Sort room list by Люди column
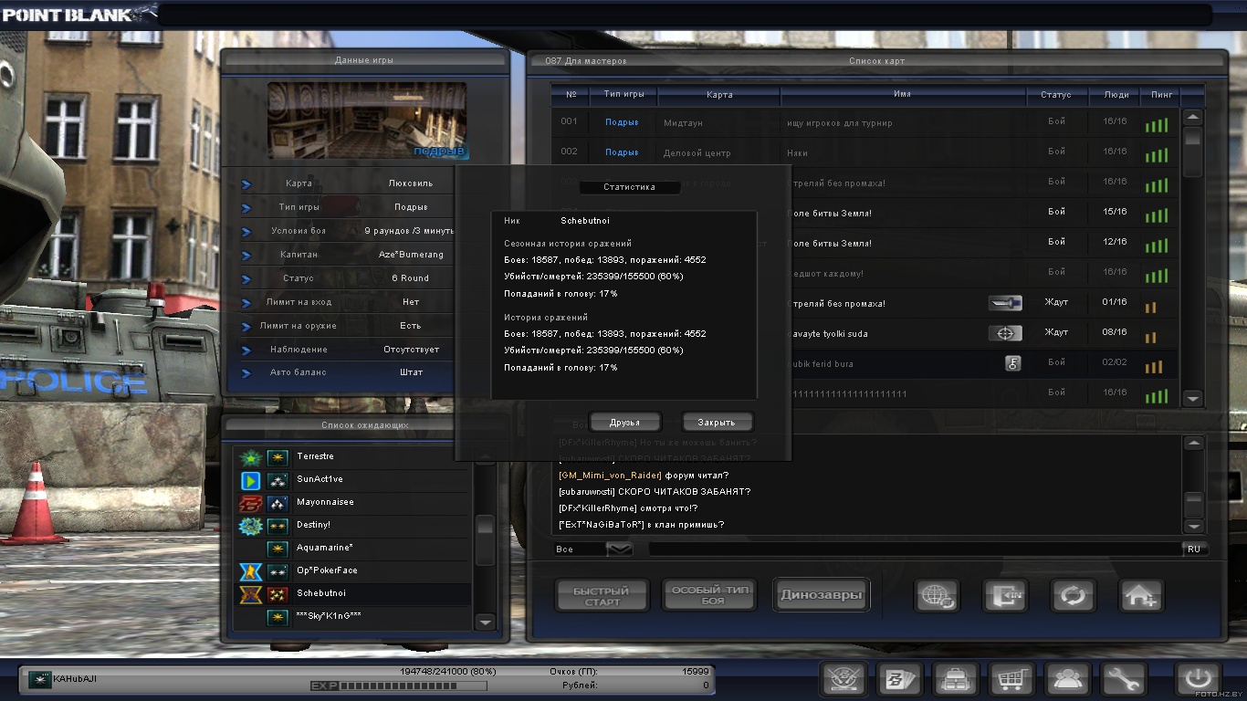 [x=1116, y=94]
